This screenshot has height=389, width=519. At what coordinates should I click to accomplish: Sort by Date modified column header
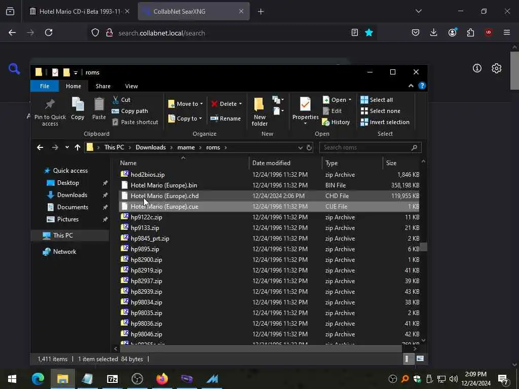(x=271, y=163)
